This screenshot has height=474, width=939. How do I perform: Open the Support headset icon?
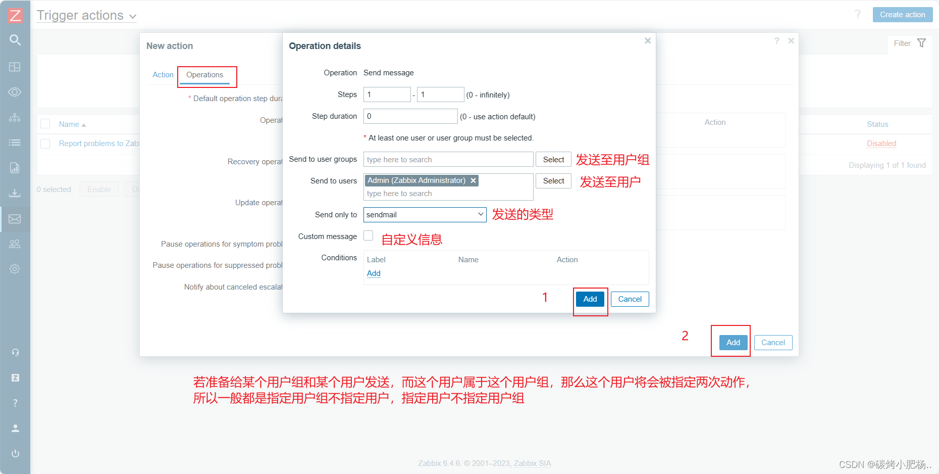[15, 352]
